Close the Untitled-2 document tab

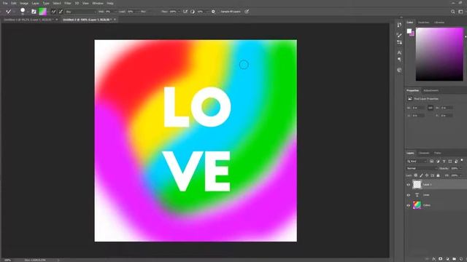pos(115,20)
